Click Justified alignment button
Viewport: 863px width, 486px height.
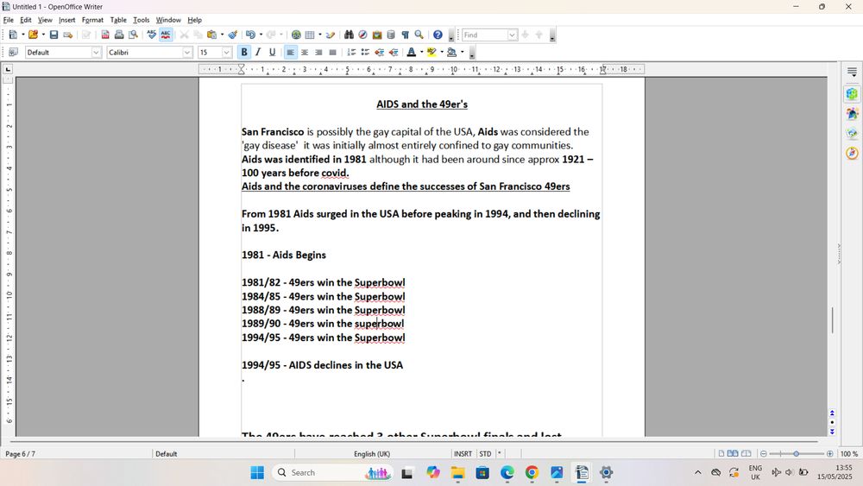332,53
